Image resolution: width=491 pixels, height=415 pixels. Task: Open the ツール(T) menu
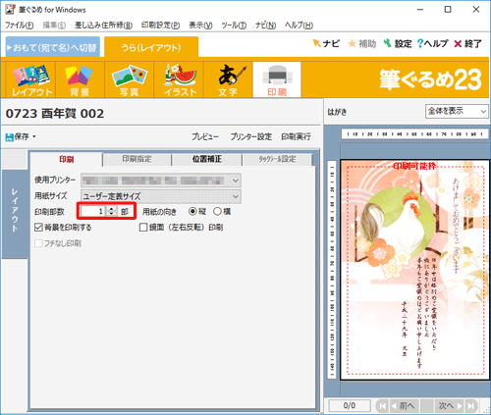pyautogui.click(x=234, y=26)
